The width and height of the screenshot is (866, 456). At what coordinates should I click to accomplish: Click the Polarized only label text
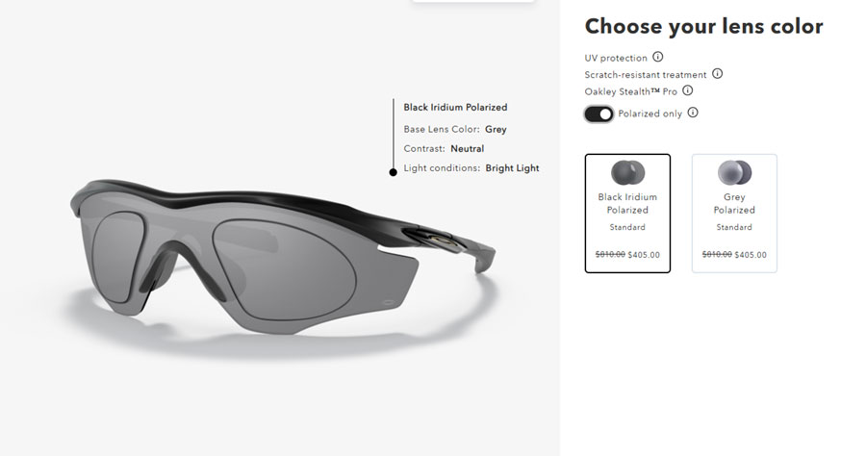[x=650, y=114]
